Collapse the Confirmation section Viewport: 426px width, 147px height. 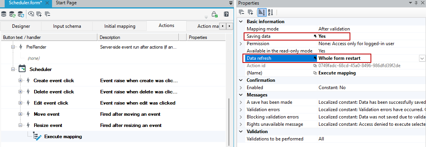tap(241, 80)
